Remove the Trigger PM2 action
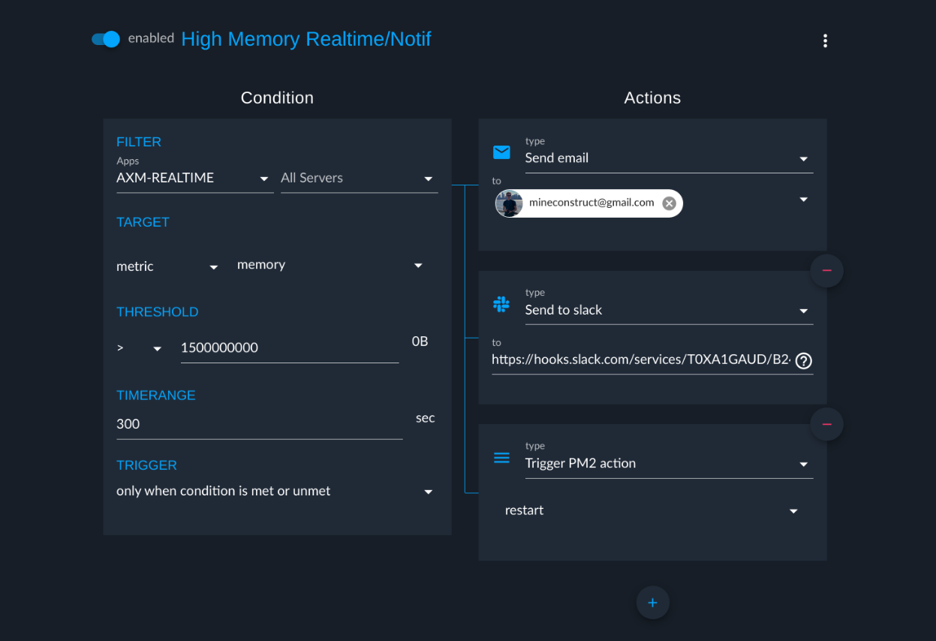The width and height of the screenshot is (936, 641). [x=826, y=424]
